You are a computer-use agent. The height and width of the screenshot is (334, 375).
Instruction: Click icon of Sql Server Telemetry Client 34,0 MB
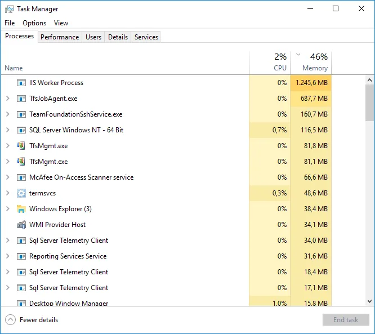pos(21,241)
